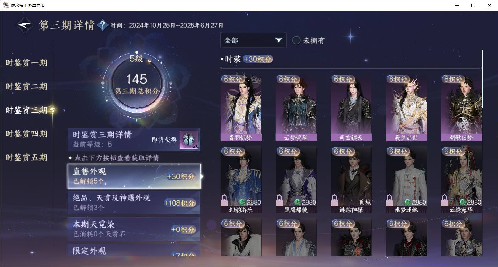The width and height of the screenshot is (498, 267).
Task: Open the 本期天霓染 points row
Action: (134, 229)
